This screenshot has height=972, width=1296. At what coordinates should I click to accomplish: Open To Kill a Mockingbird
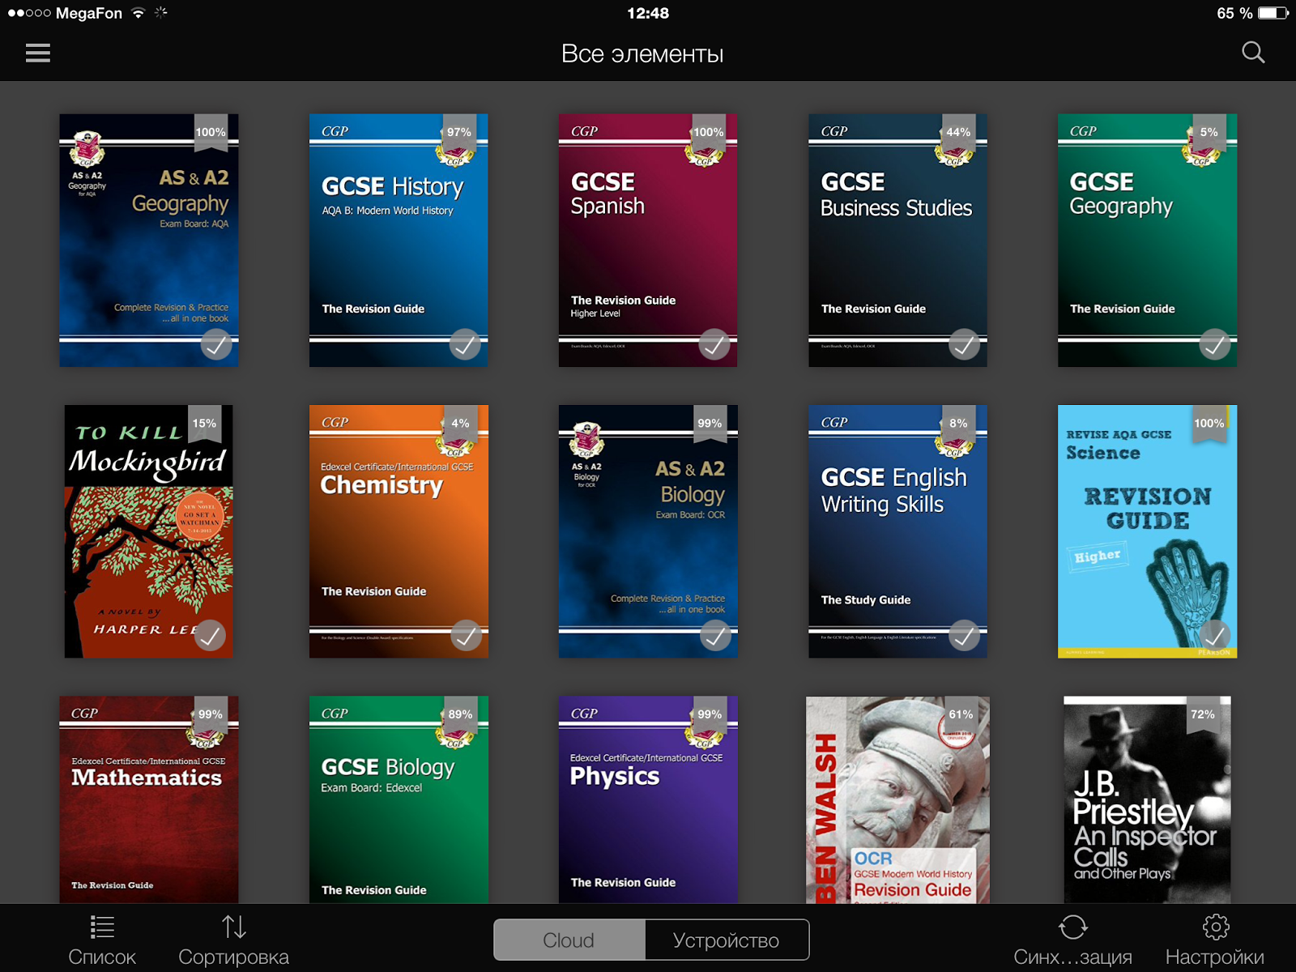click(x=149, y=531)
